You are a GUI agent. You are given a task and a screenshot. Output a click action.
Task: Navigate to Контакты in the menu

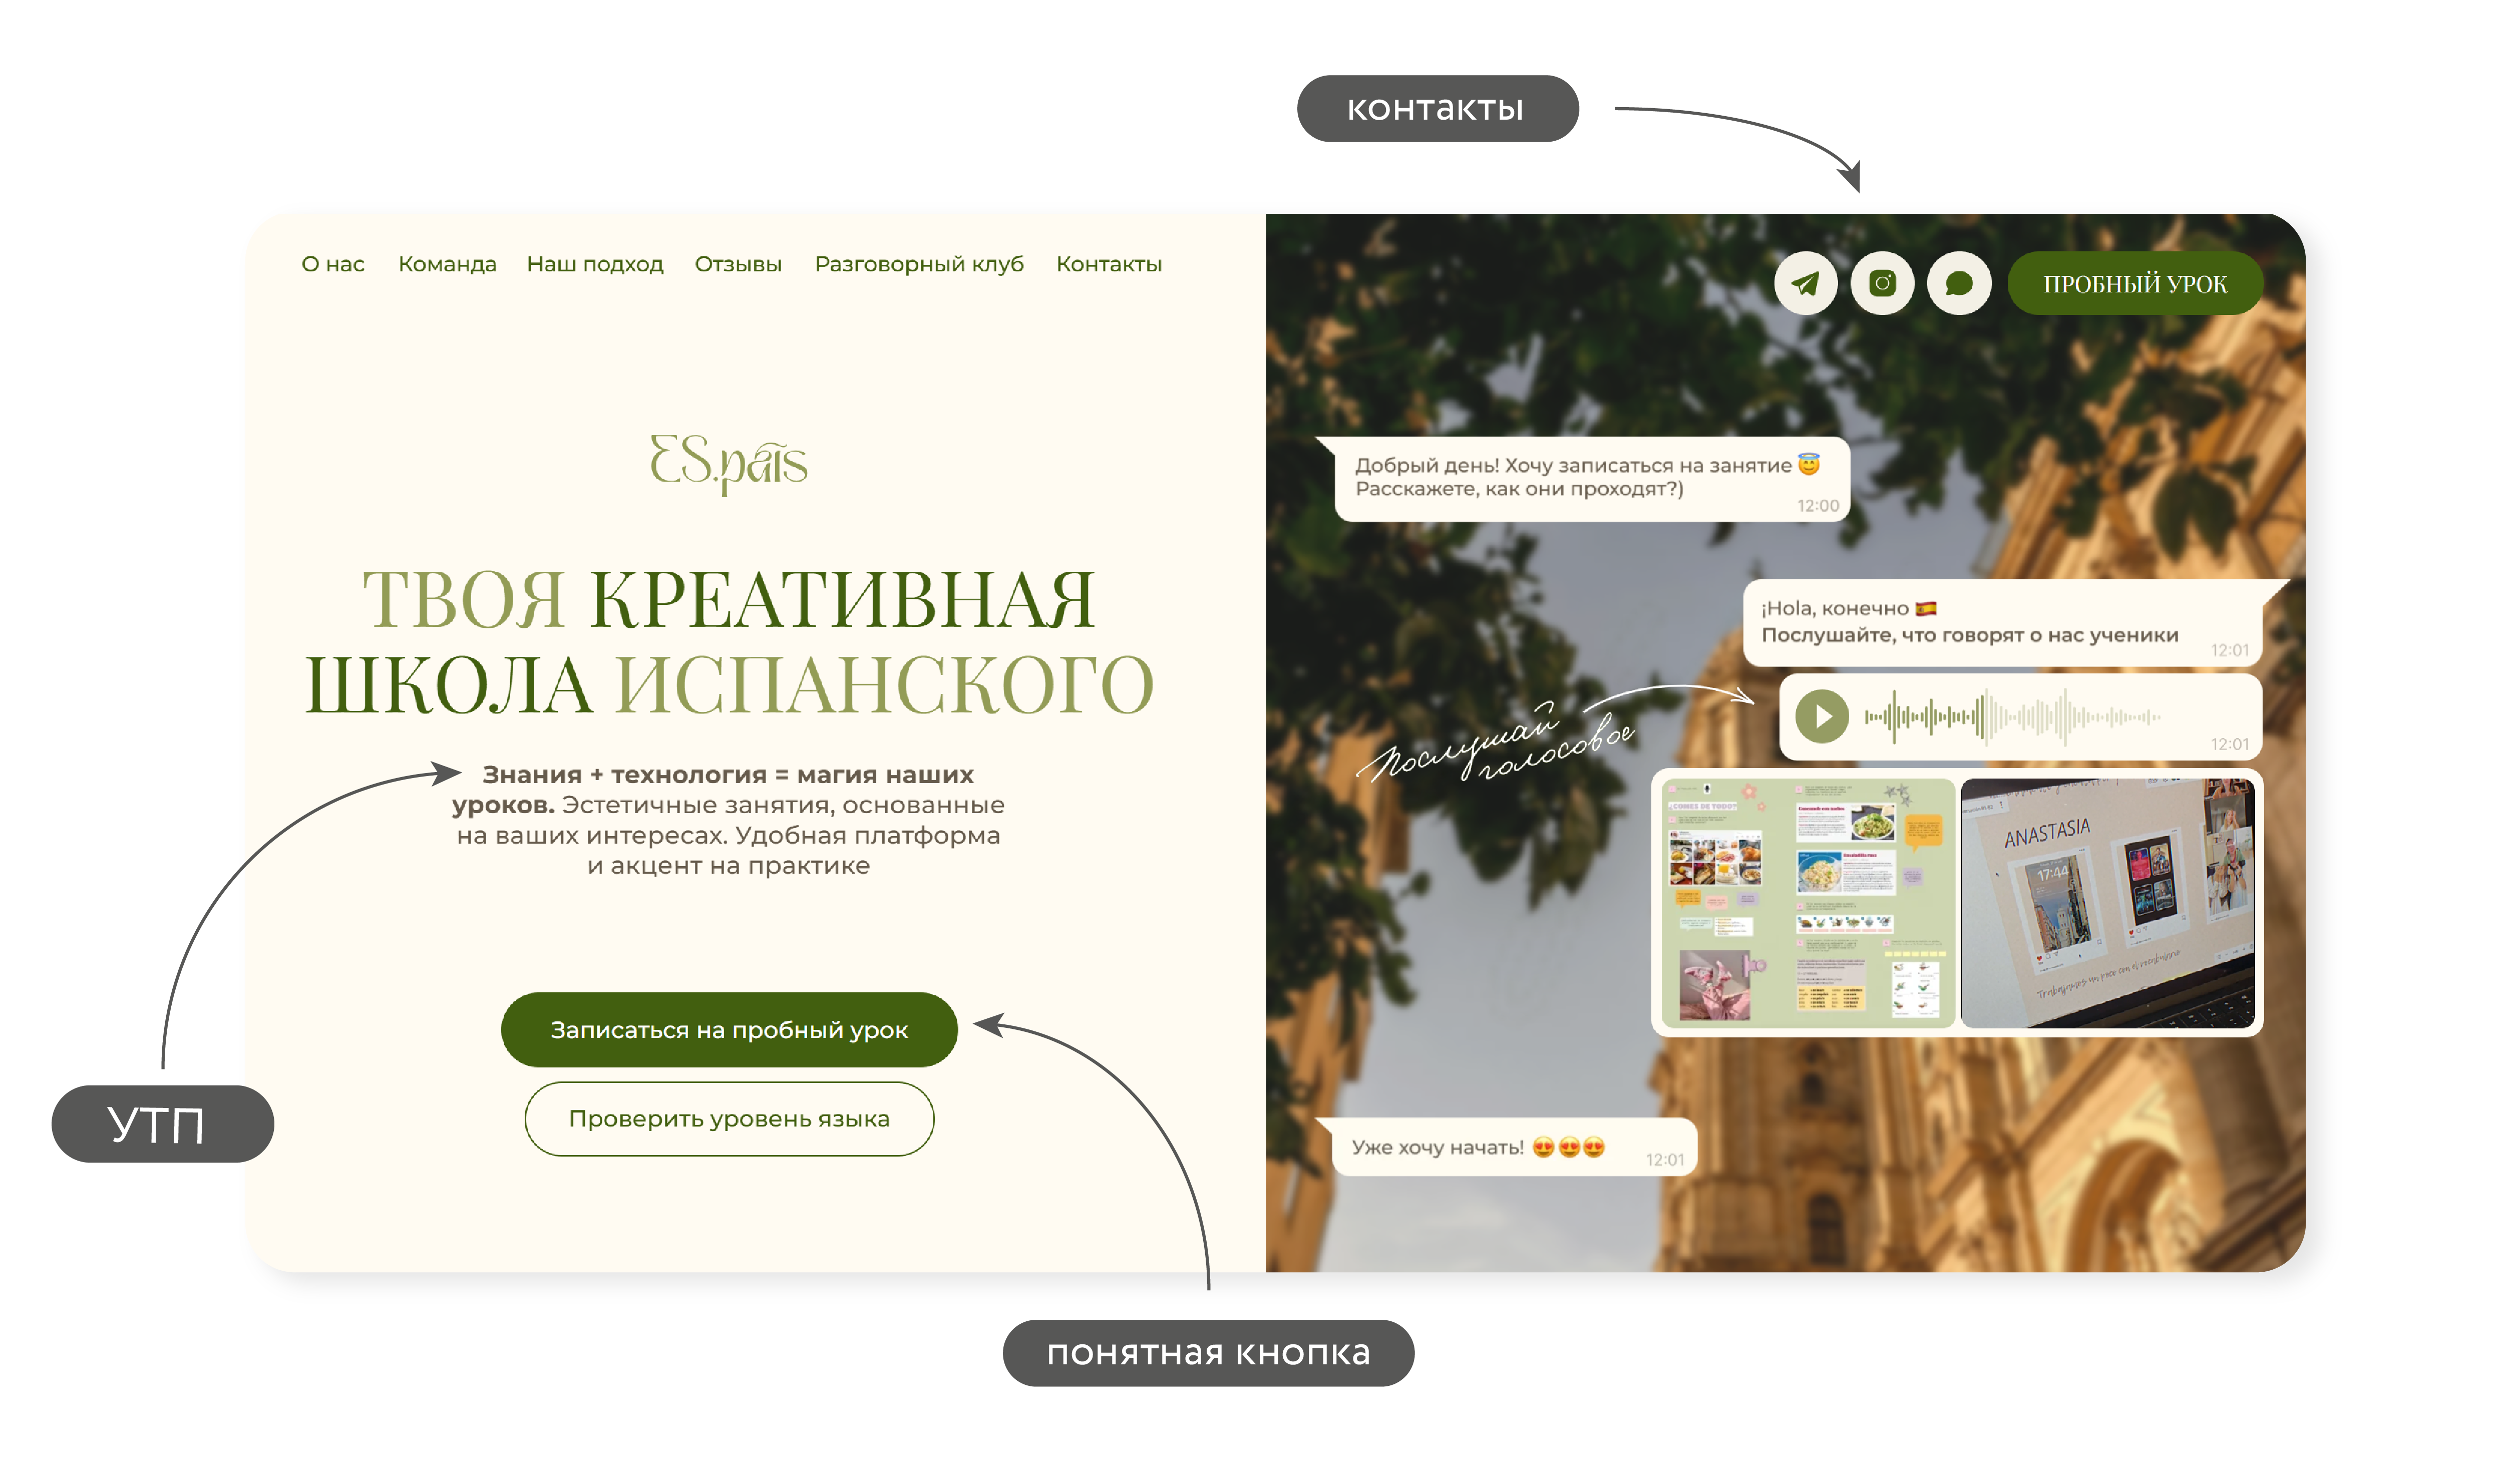pos(1109,265)
